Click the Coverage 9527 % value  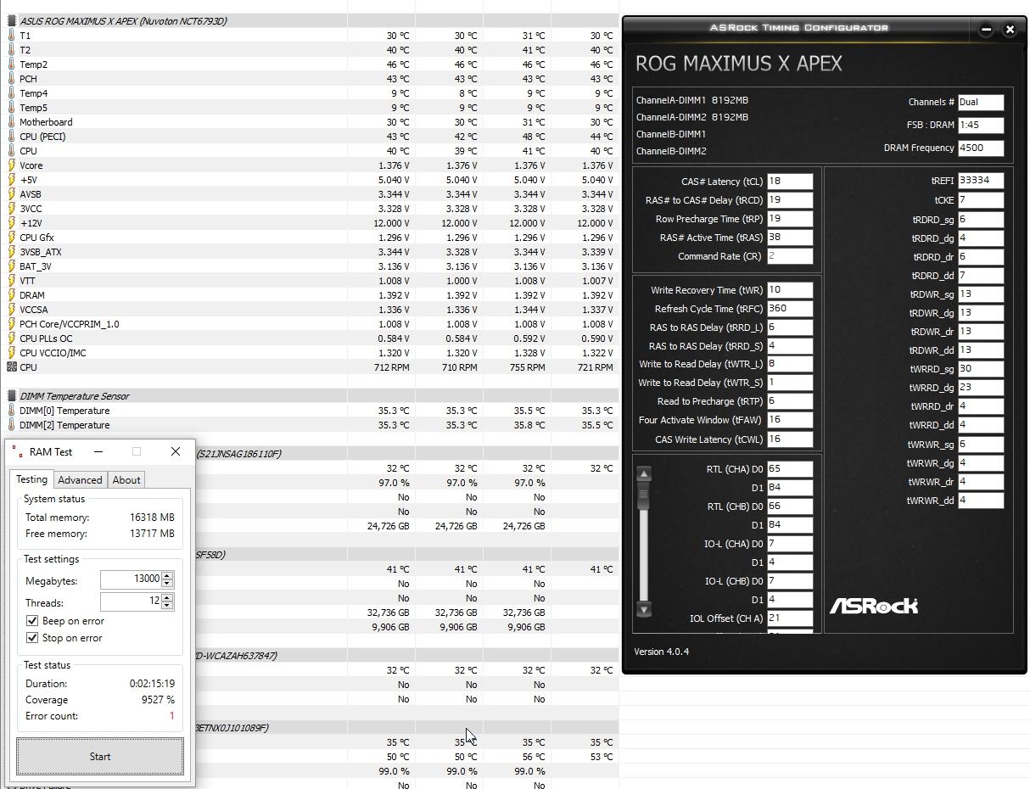159,700
